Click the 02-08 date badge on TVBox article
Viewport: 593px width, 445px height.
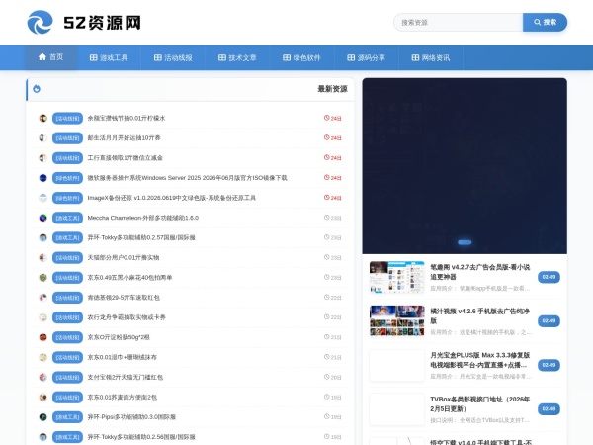549,409
